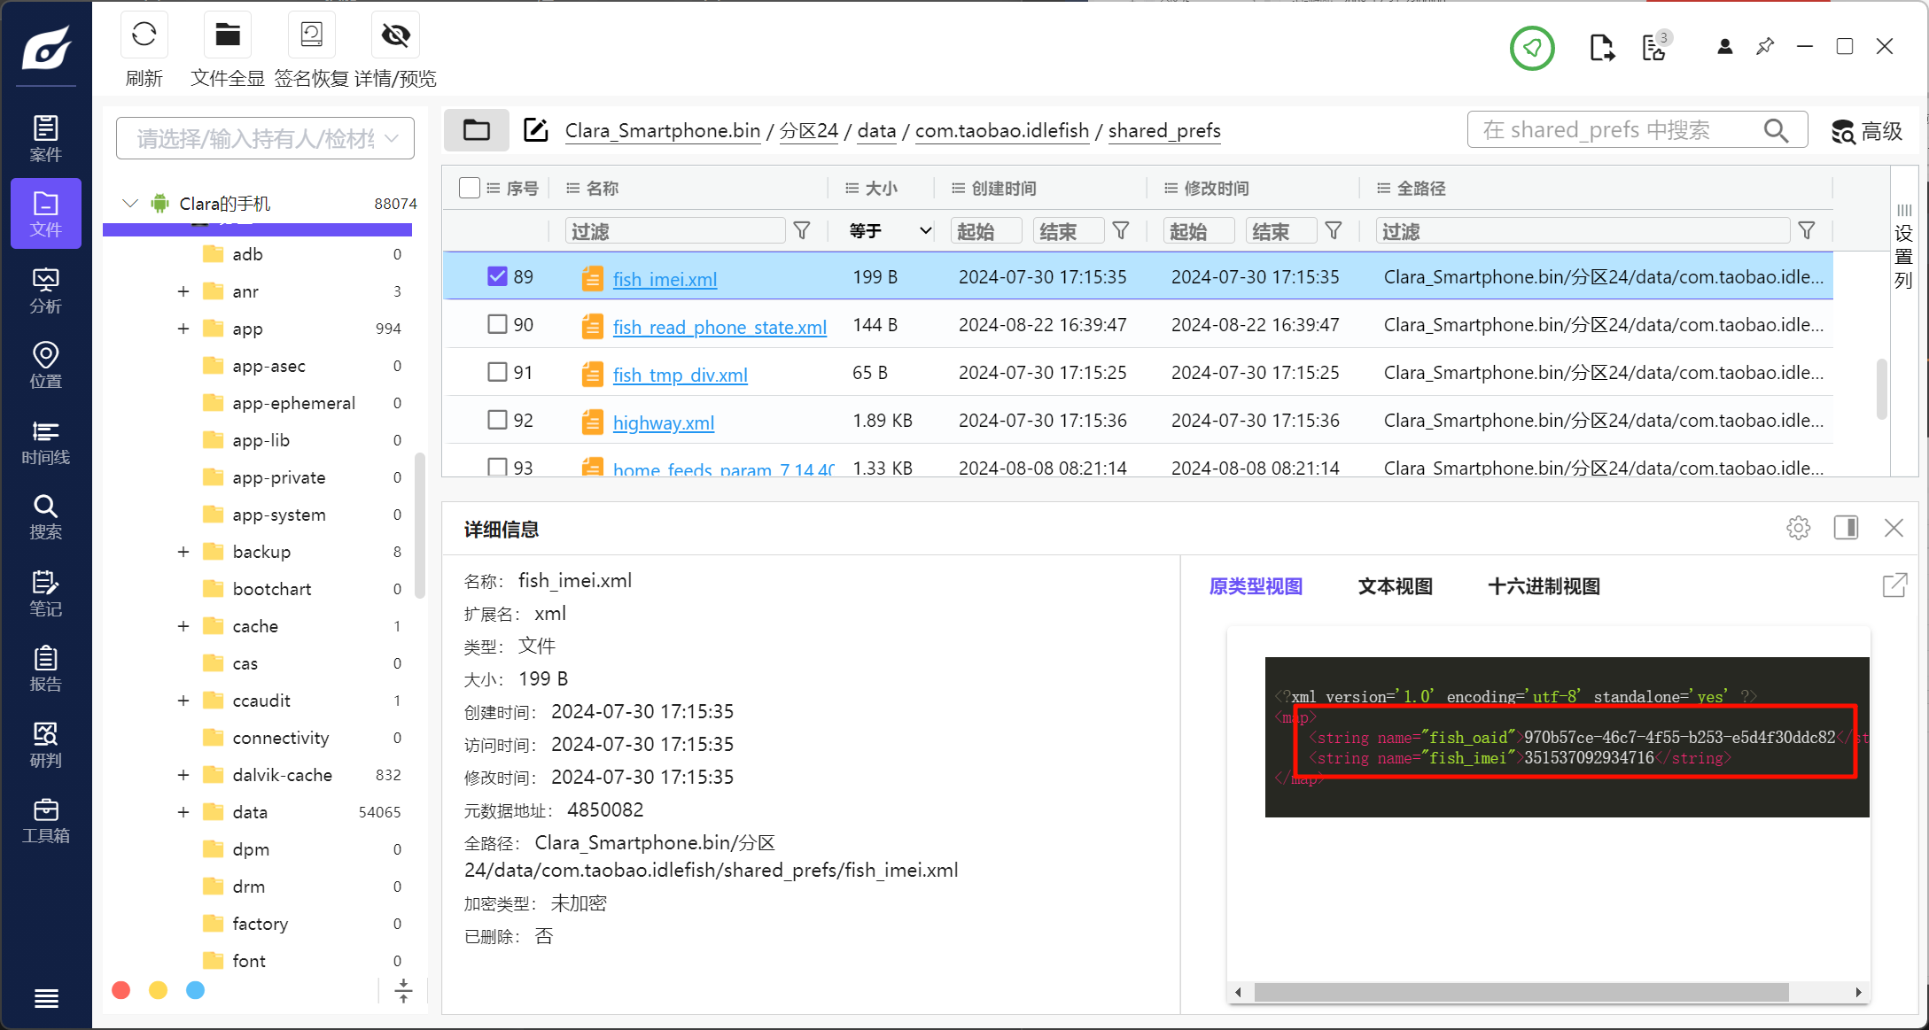The width and height of the screenshot is (1929, 1030).
Task: Open 签名恢复 signature recovery tool
Action: point(311,35)
